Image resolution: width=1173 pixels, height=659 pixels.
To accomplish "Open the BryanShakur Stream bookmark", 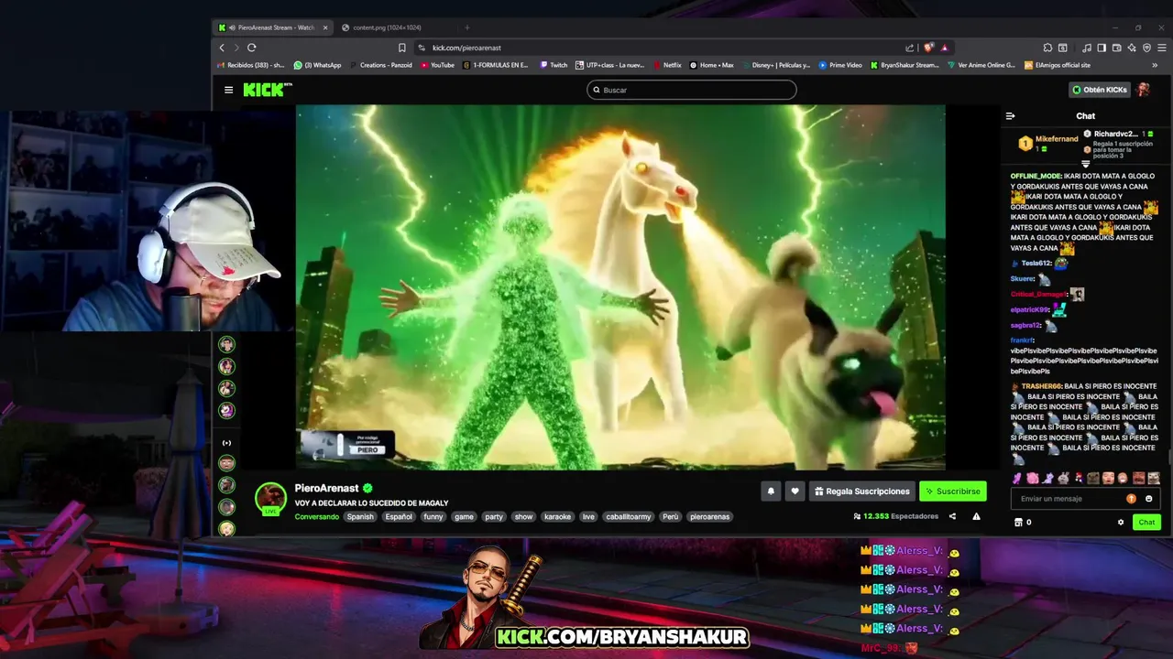I will click(x=904, y=65).
